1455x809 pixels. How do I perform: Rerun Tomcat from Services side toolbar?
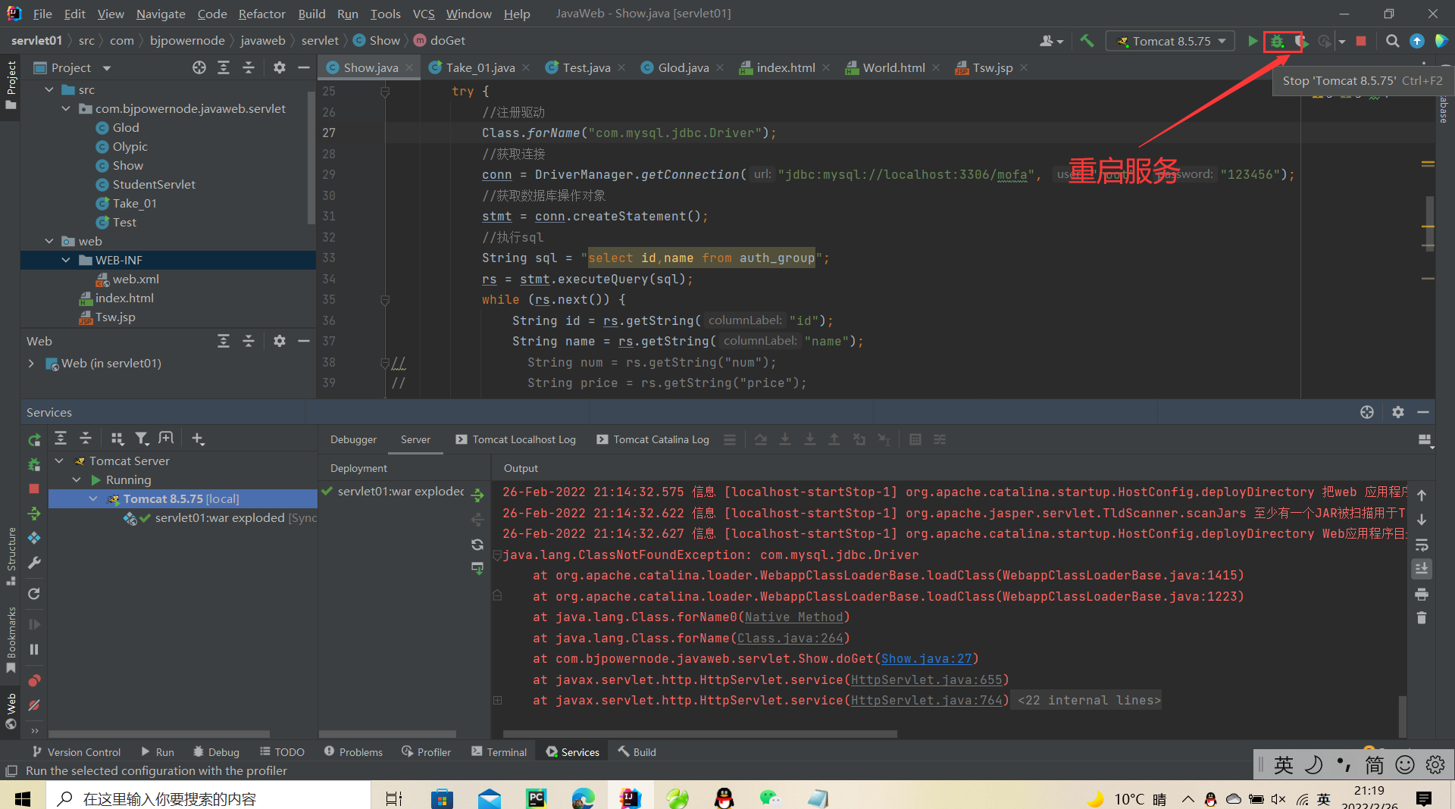tap(34, 439)
